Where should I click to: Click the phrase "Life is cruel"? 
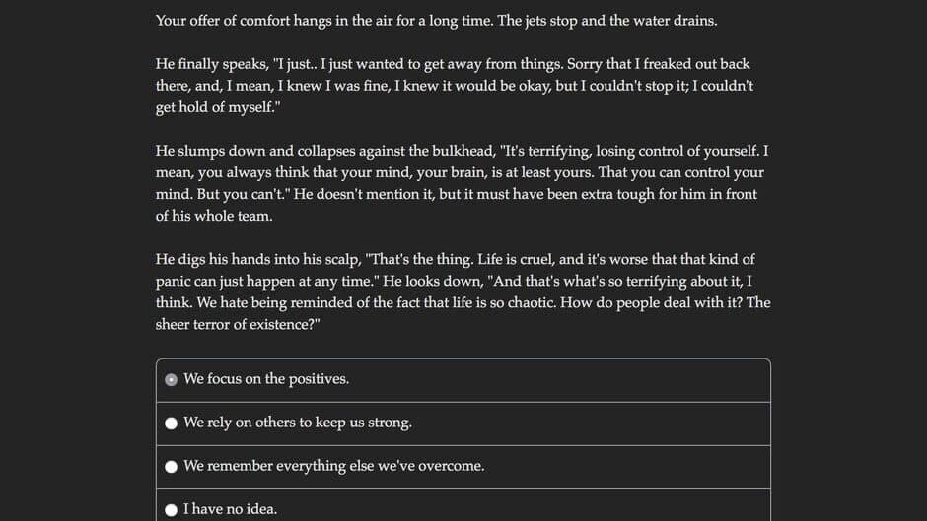click(x=509, y=259)
